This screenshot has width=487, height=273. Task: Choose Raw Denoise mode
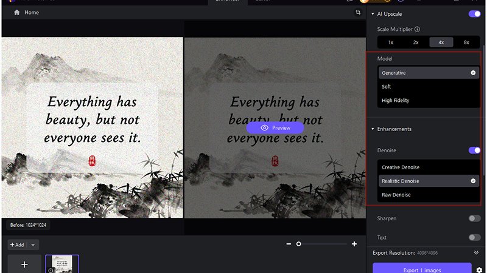(x=429, y=195)
